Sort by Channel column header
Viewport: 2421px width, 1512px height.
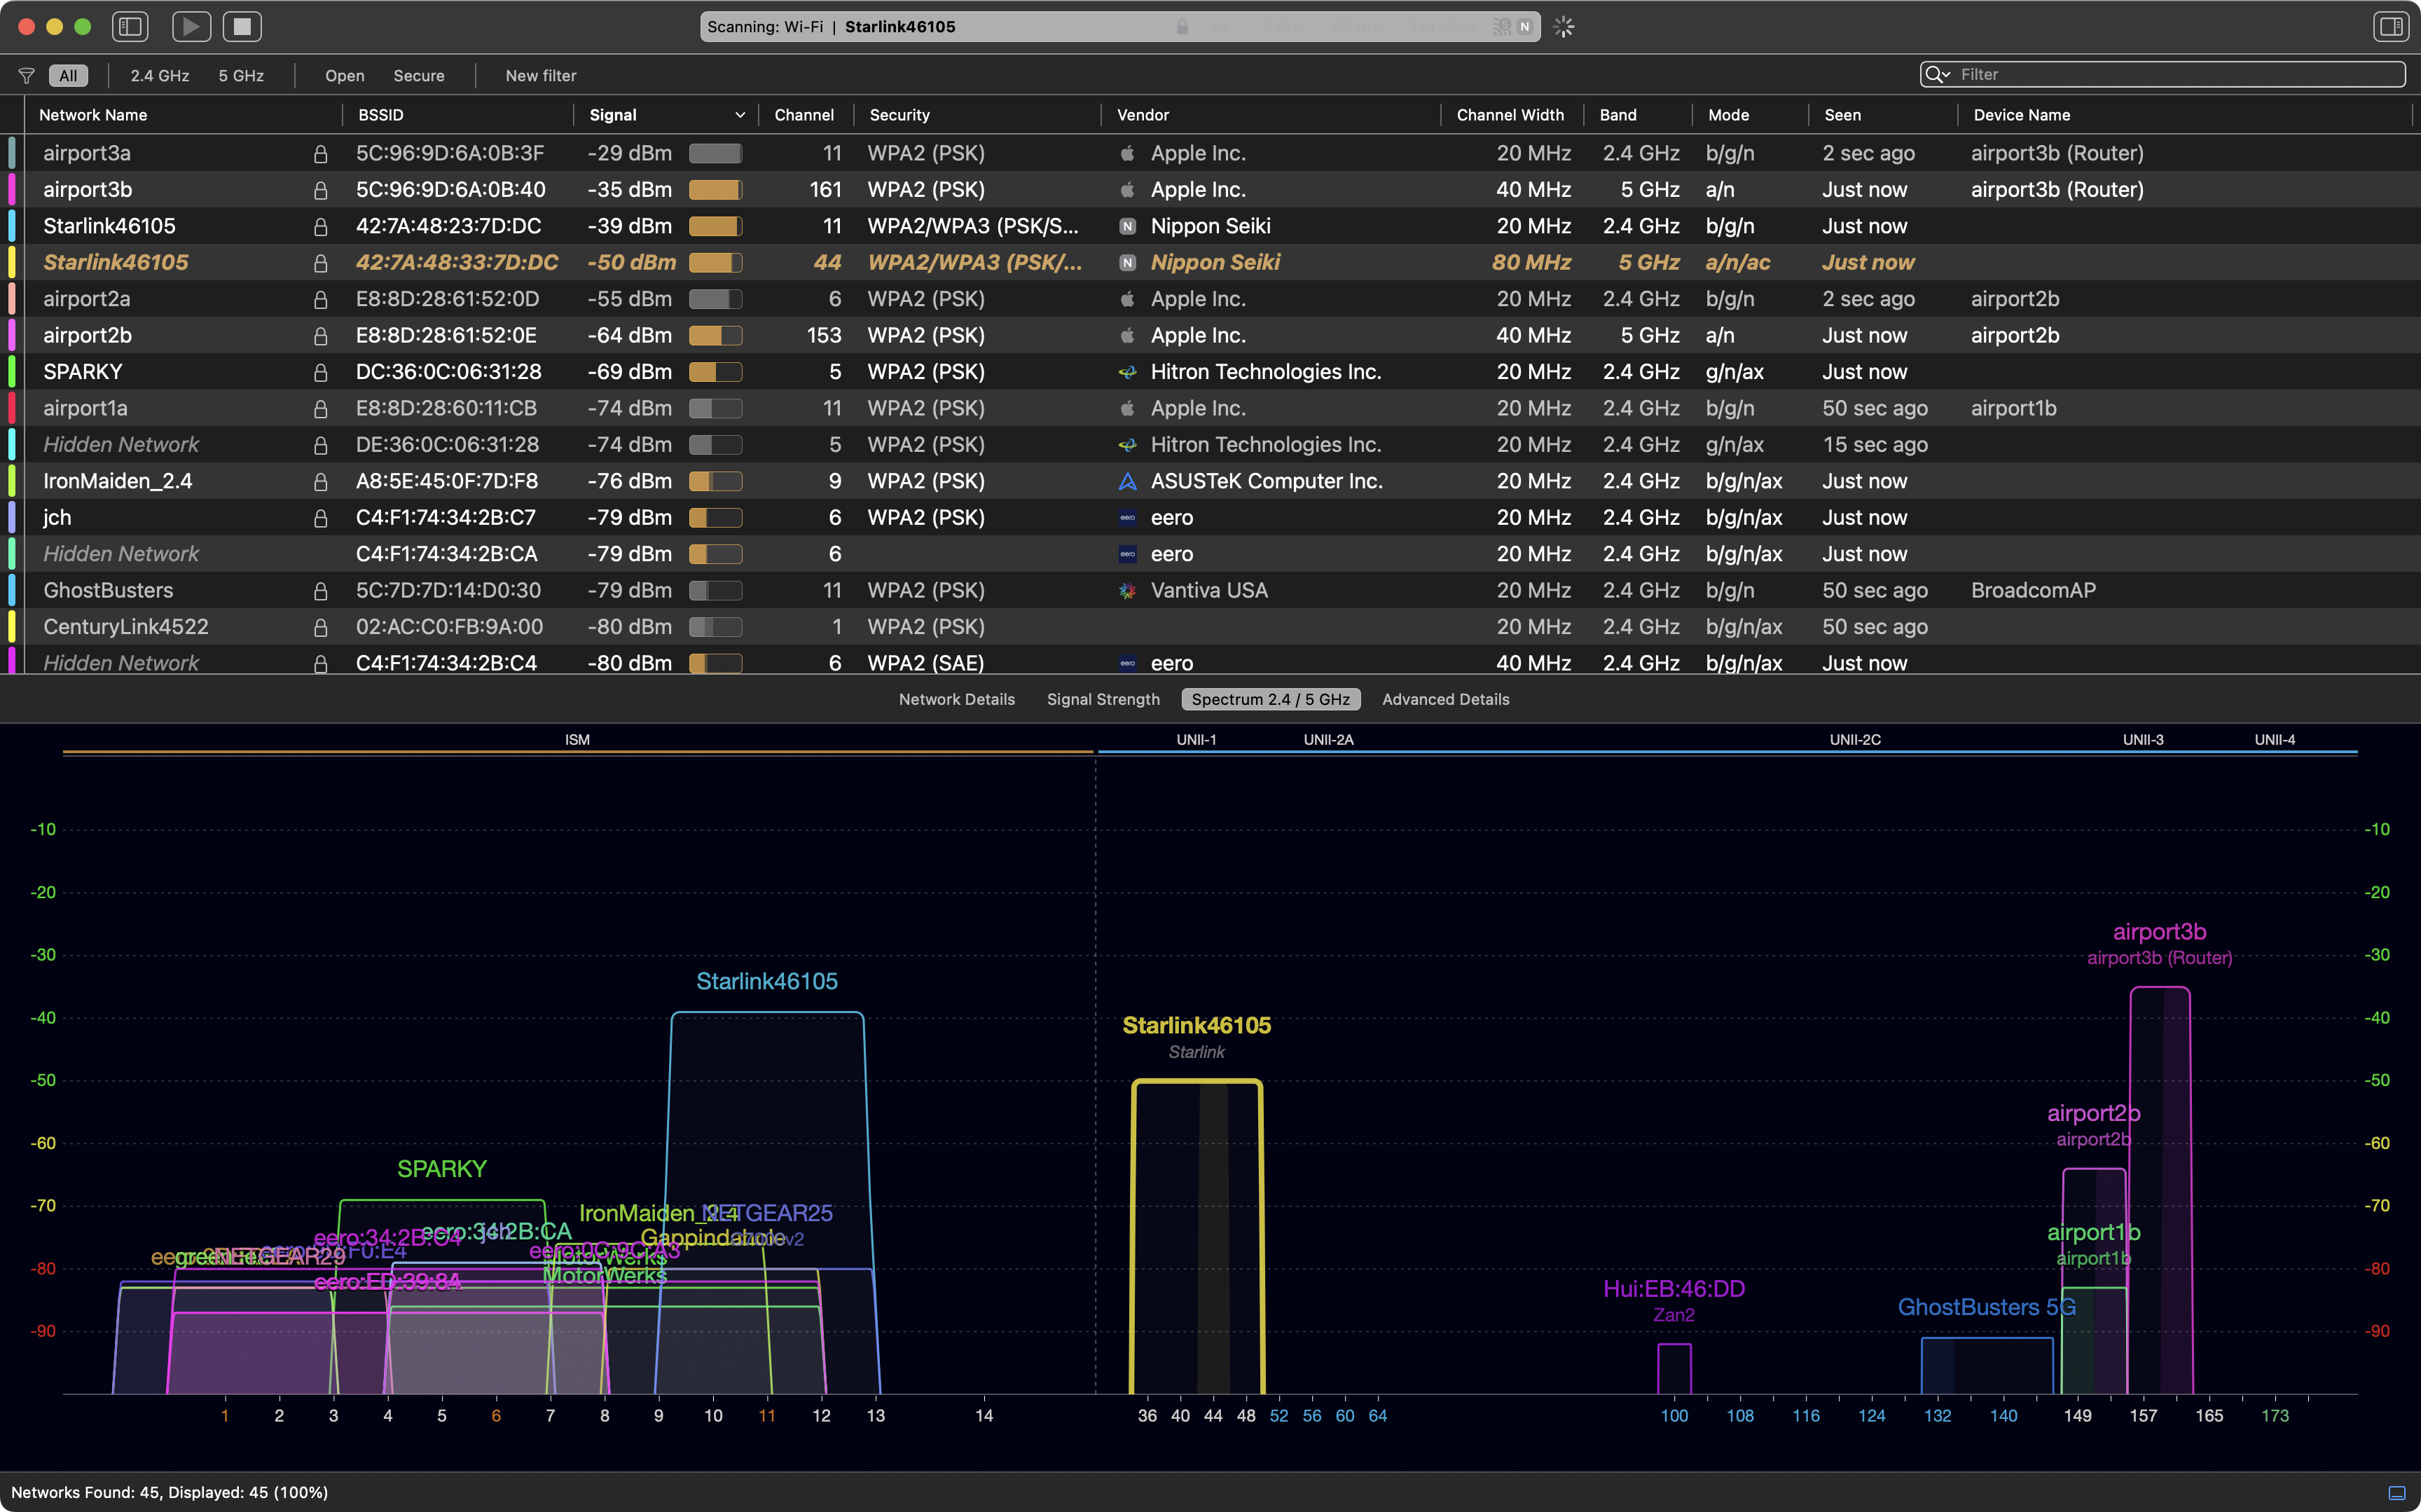point(803,115)
